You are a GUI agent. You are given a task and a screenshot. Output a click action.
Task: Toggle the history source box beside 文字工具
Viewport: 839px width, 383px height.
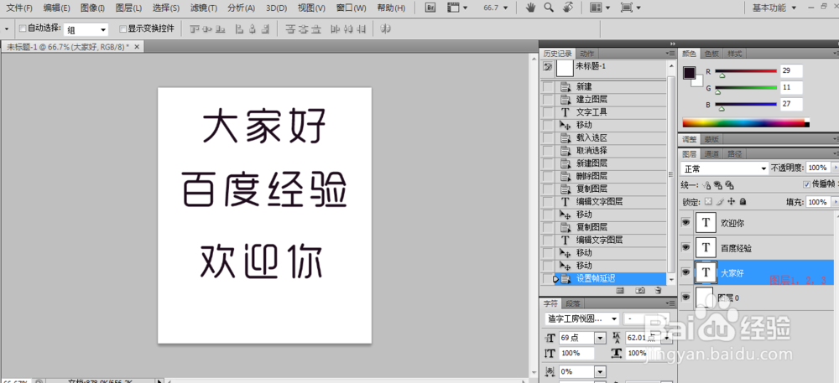tap(548, 112)
